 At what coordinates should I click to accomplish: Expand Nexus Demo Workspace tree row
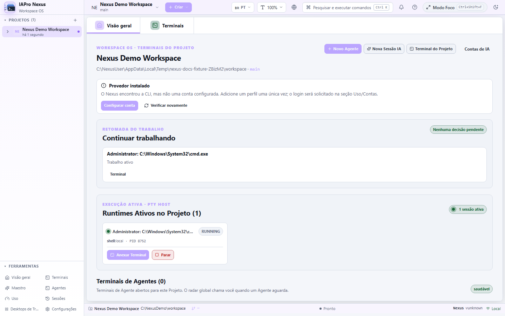click(8, 32)
